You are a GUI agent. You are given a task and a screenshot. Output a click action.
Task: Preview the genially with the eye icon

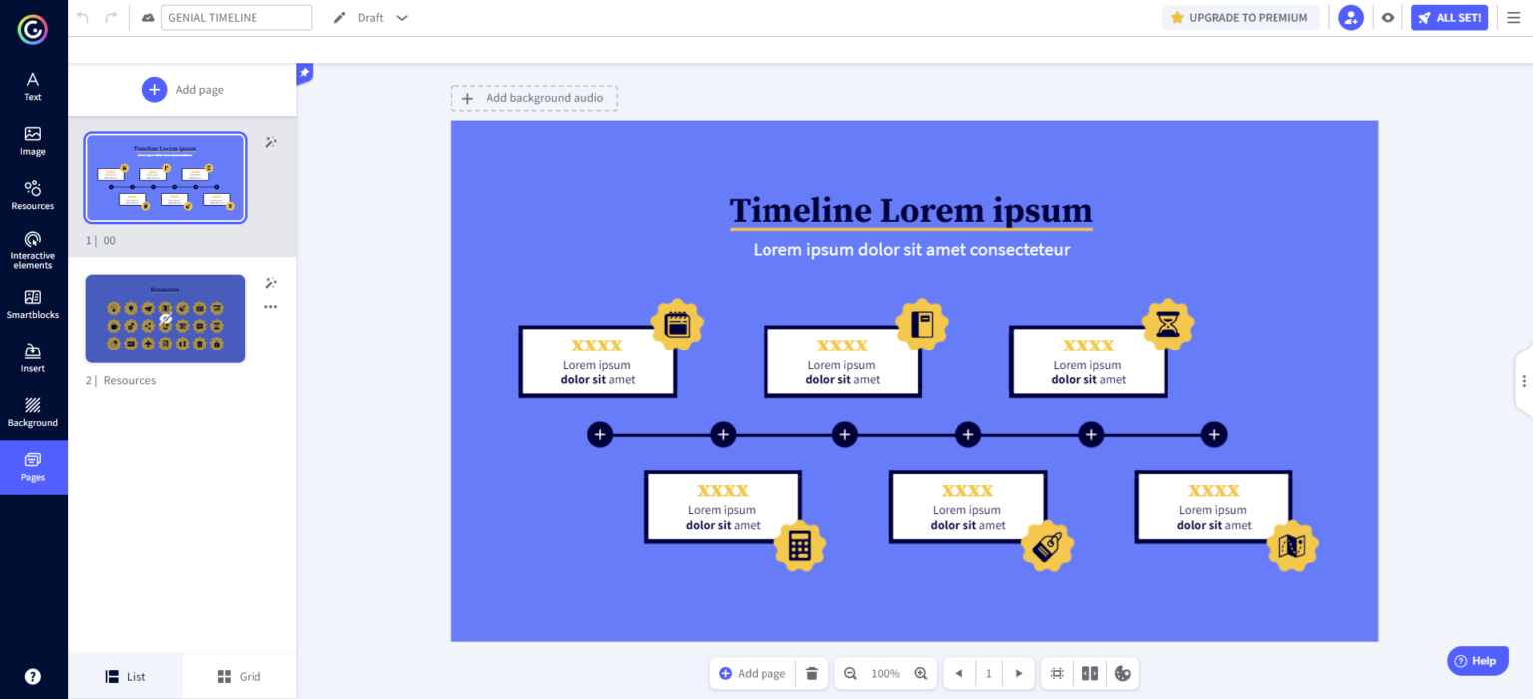coord(1387,17)
